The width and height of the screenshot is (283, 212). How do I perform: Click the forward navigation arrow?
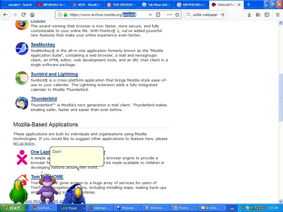[15, 15]
